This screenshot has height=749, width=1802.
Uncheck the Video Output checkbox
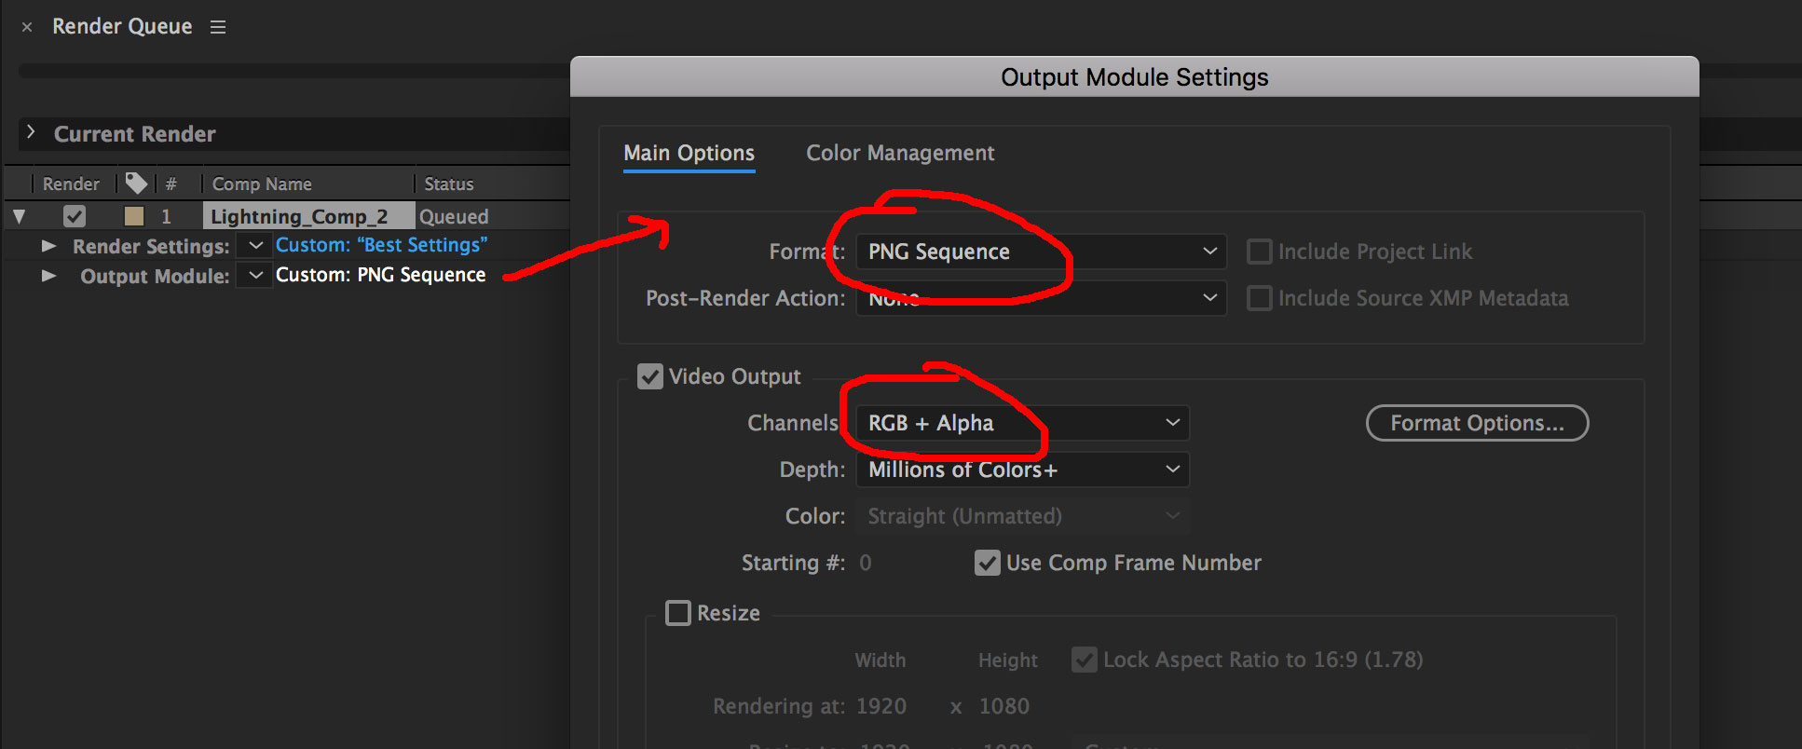coord(649,376)
